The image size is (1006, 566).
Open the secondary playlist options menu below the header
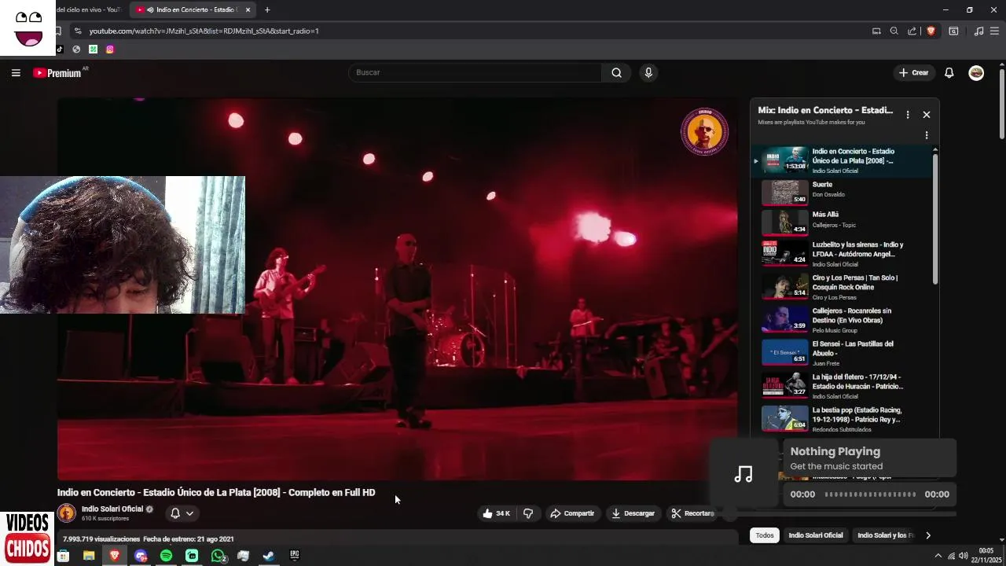tap(927, 135)
